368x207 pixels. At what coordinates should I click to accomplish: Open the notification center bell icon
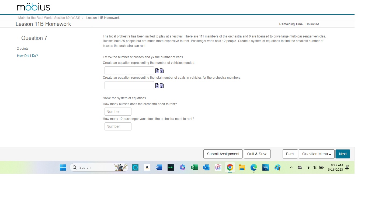tap(347, 168)
